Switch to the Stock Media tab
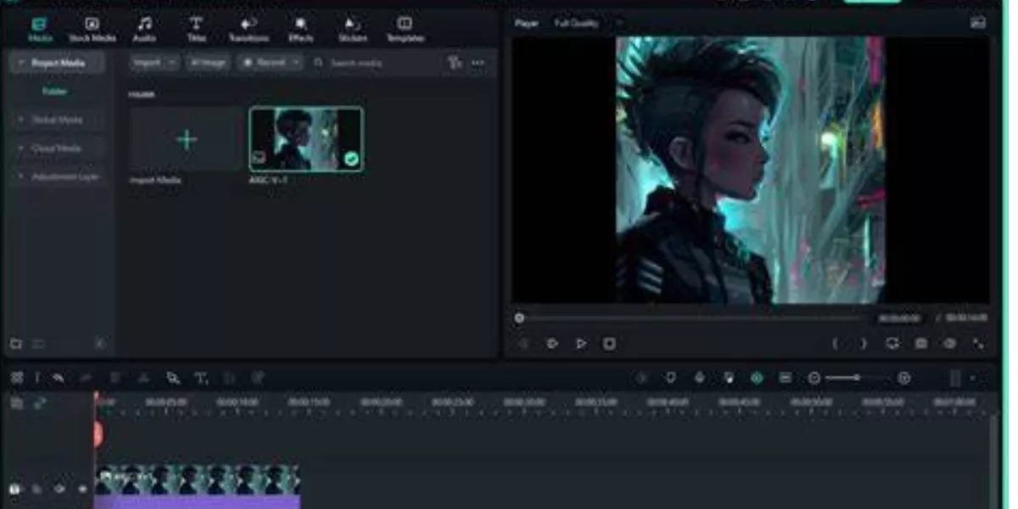 (92, 29)
